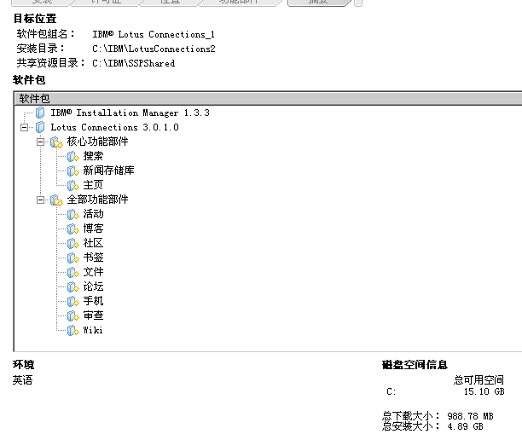The image size is (522, 434).
Task: Select the 论坛 feature
Action: pos(93,286)
